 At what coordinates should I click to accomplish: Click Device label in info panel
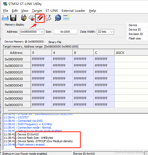pyautogui.click(x=133, y=25)
